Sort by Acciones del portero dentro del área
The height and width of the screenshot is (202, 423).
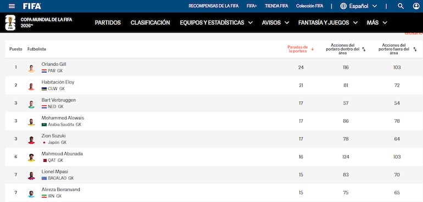(x=364, y=49)
